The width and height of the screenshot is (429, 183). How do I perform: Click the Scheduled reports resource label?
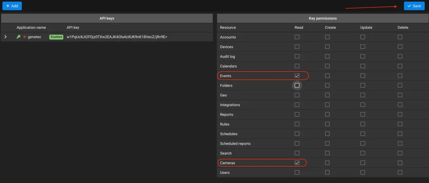point(235,143)
